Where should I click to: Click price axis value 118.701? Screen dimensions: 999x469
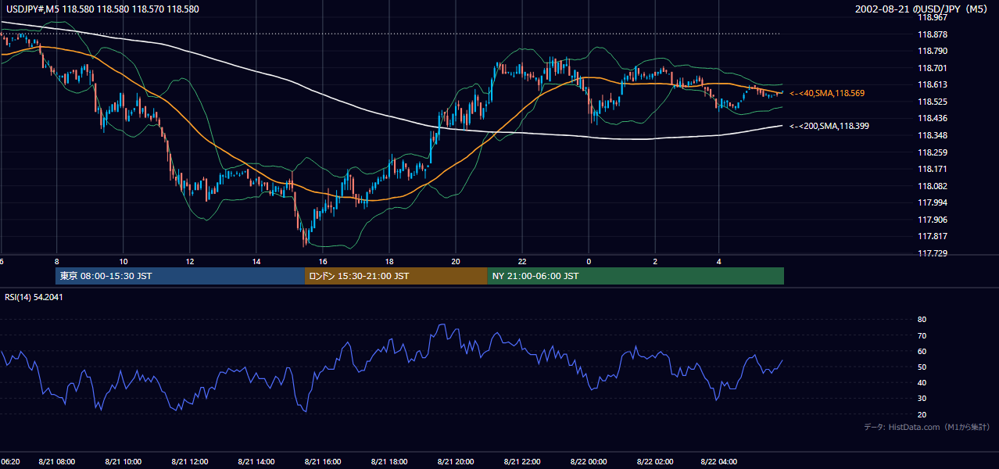(x=932, y=68)
